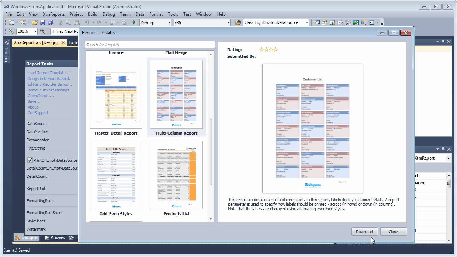The image size is (457, 257).
Task: Select the Master-Detail Report template thumbnail
Action: coord(116,94)
